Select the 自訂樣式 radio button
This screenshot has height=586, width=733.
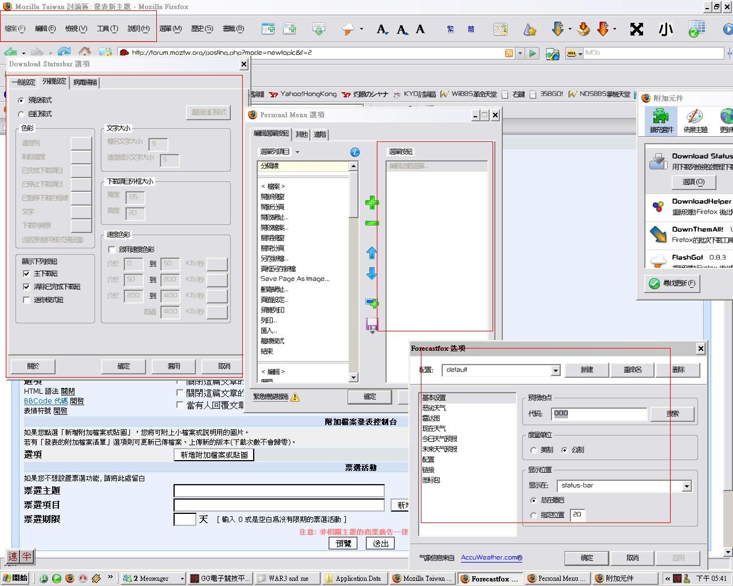[21, 114]
